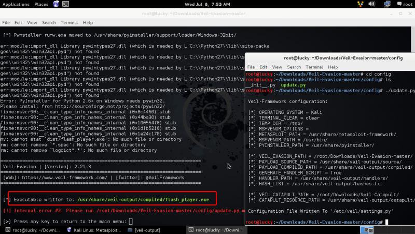Click the 'TEMP_DIR = /tmp/' line
The width and height of the screenshot is (415, 234).
click(275, 123)
